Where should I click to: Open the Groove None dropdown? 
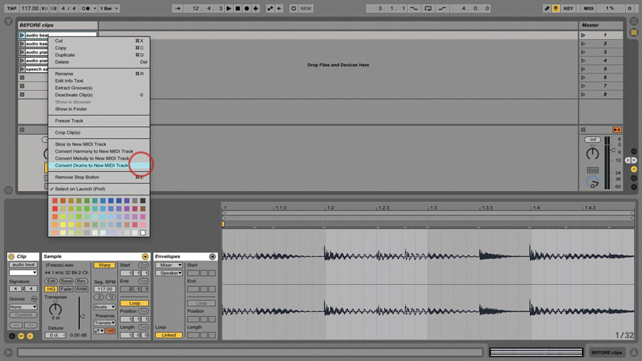click(x=23, y=307)
